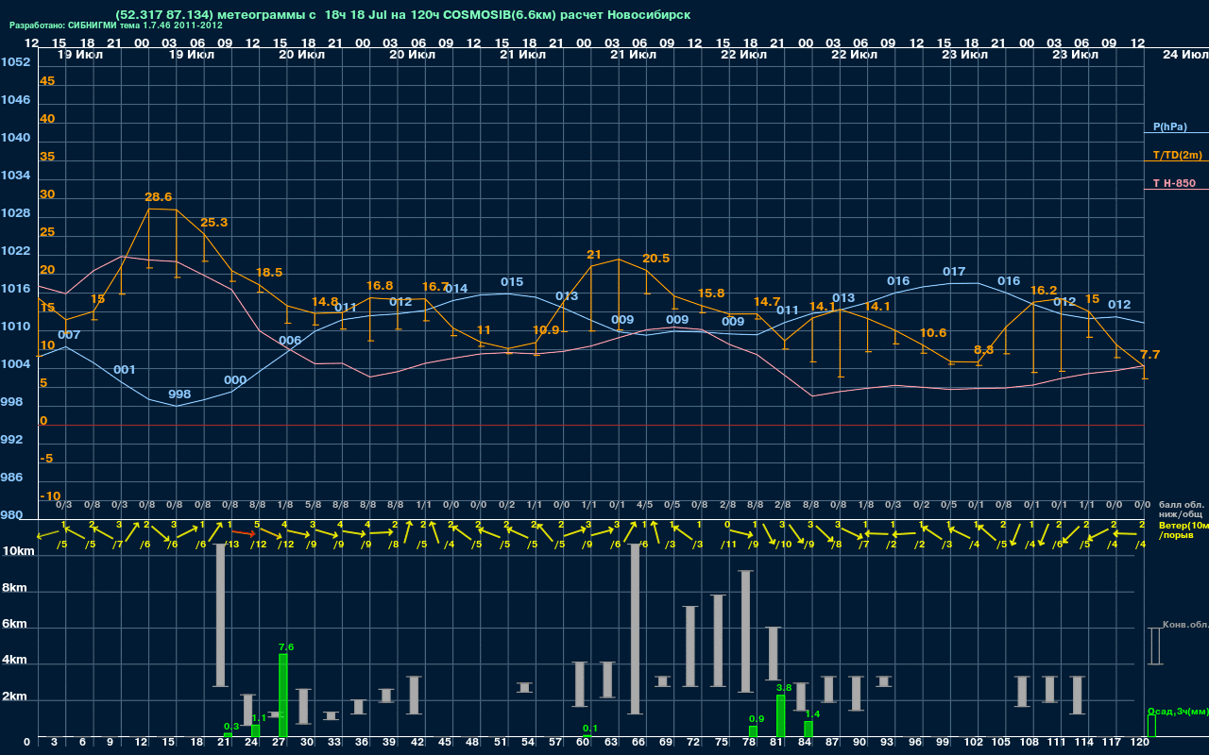Image resolution: width=1209 pixels, height=755 pixels.
Task: Click the 1052 pressure axis label
Action: point(15,62)
